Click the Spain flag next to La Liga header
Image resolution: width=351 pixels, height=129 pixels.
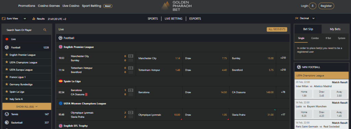coord(60,81)
